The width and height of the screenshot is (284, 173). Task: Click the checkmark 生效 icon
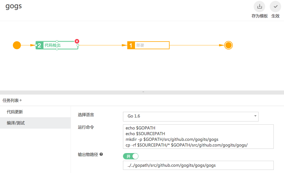275,7
